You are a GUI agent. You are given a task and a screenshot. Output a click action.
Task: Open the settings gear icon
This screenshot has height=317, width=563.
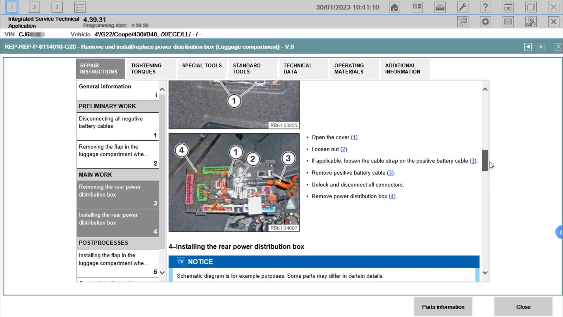[485, 22]
